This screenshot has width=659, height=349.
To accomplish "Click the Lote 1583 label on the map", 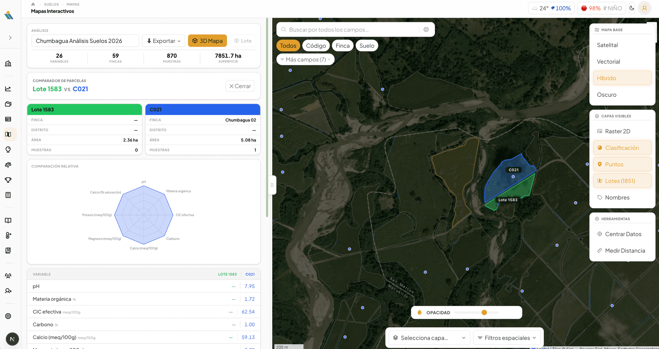I will [x=508, y=200].
